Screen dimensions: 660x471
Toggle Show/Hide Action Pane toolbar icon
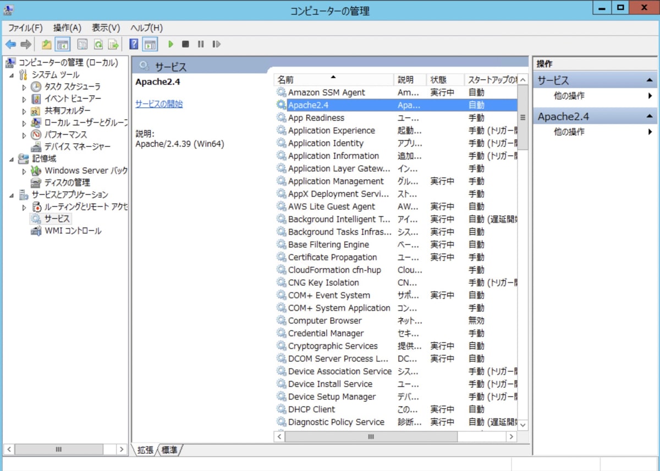[150, 45]
